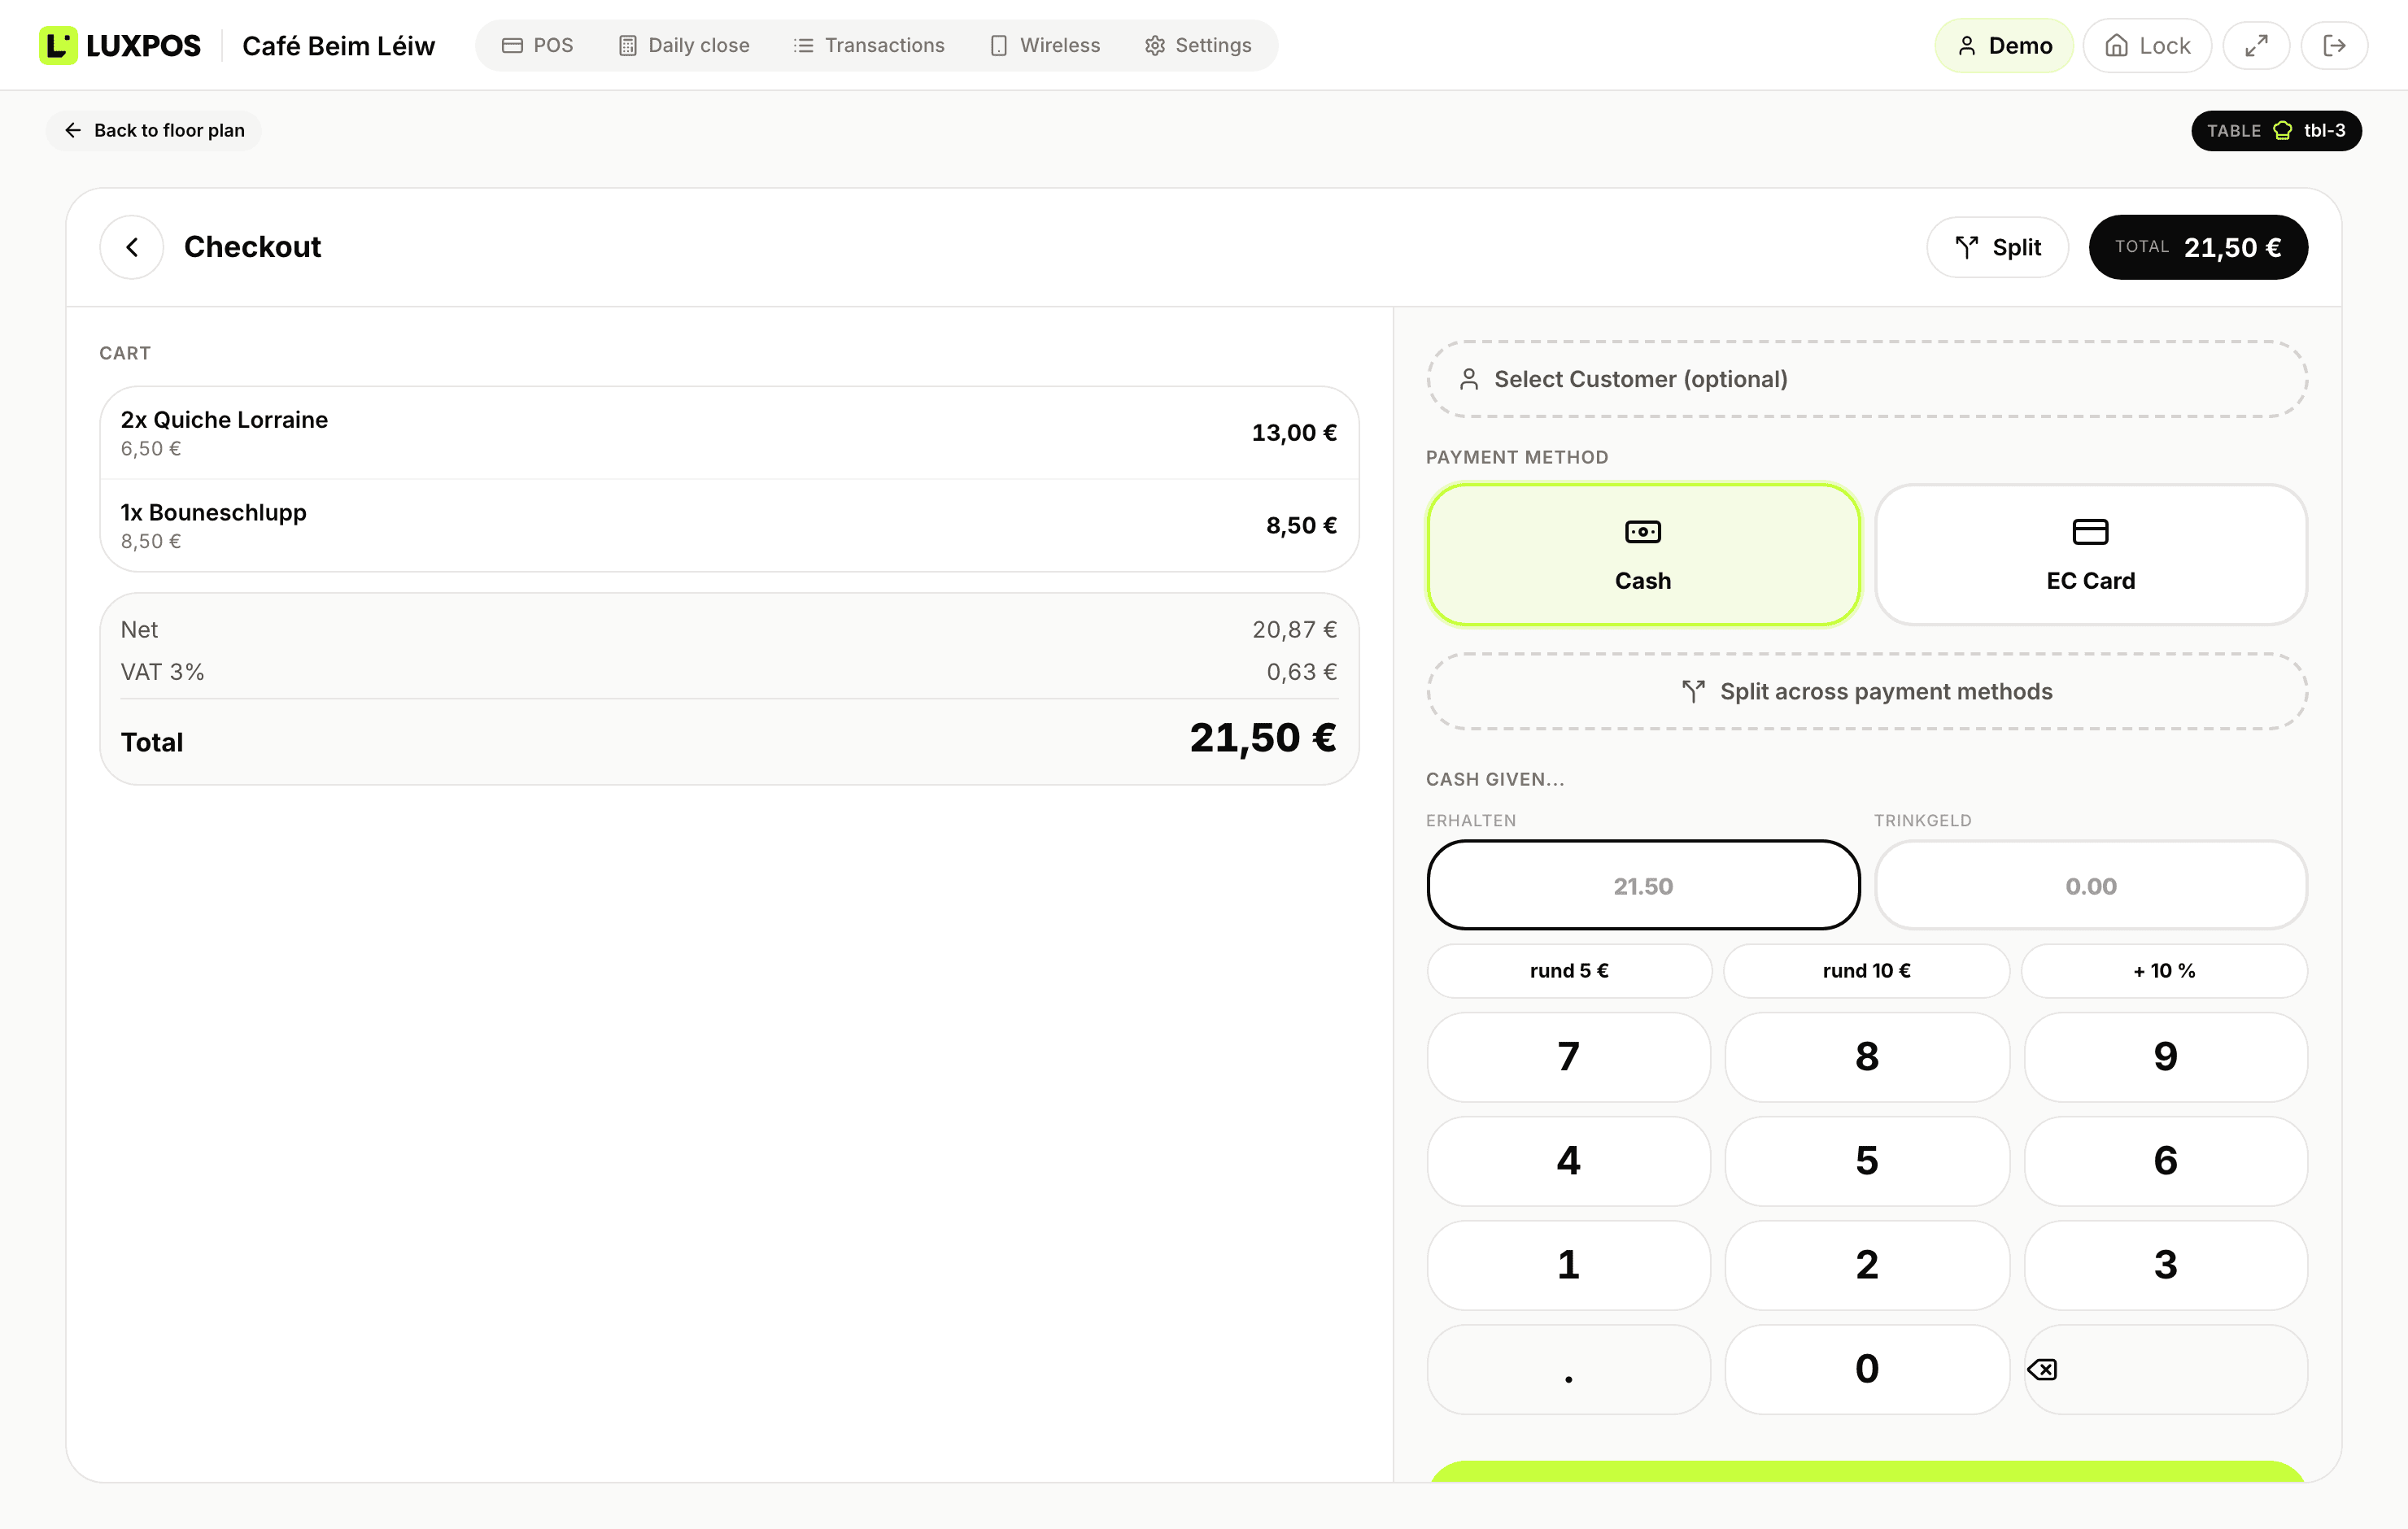Select the 1x Bouneschlupp cart row
Screen dimensions: 2408x1529
(x=729, y=526)
